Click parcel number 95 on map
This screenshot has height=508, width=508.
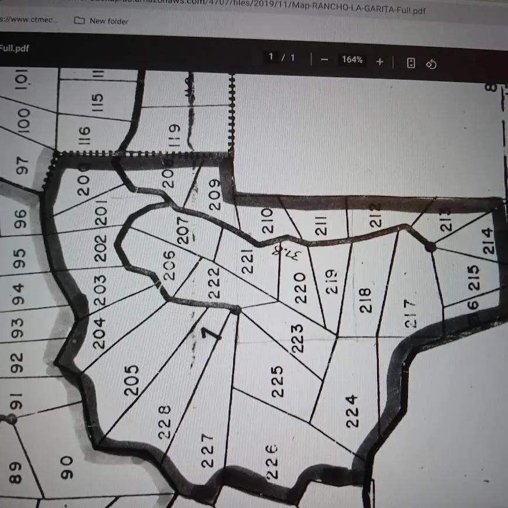point(19,258)
